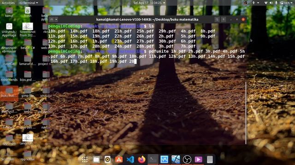
Task: Open Files from the dock
Action: pos(96,159)
